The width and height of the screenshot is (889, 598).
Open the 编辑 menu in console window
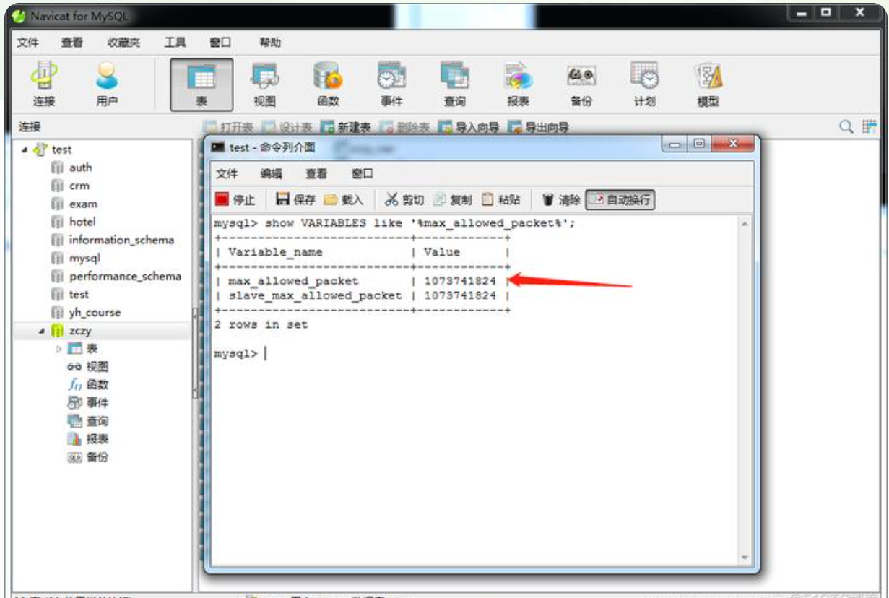pos(272,174)
